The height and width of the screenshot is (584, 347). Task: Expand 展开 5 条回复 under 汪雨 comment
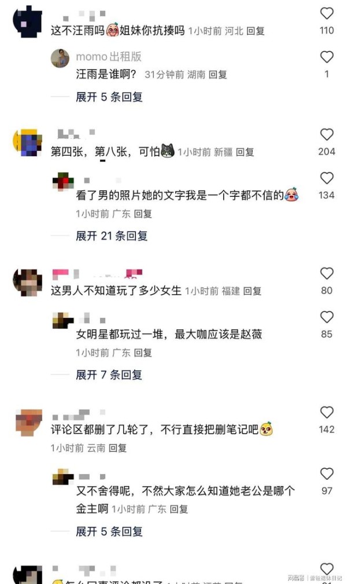tap(109, 97)
